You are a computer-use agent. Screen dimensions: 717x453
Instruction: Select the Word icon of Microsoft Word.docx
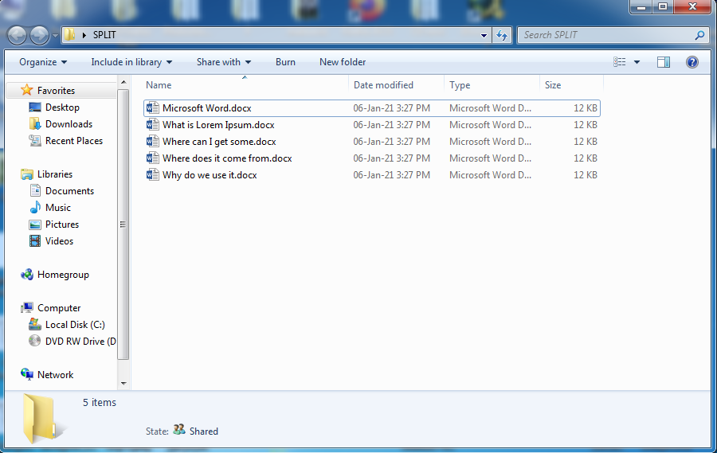click(153, 108)
